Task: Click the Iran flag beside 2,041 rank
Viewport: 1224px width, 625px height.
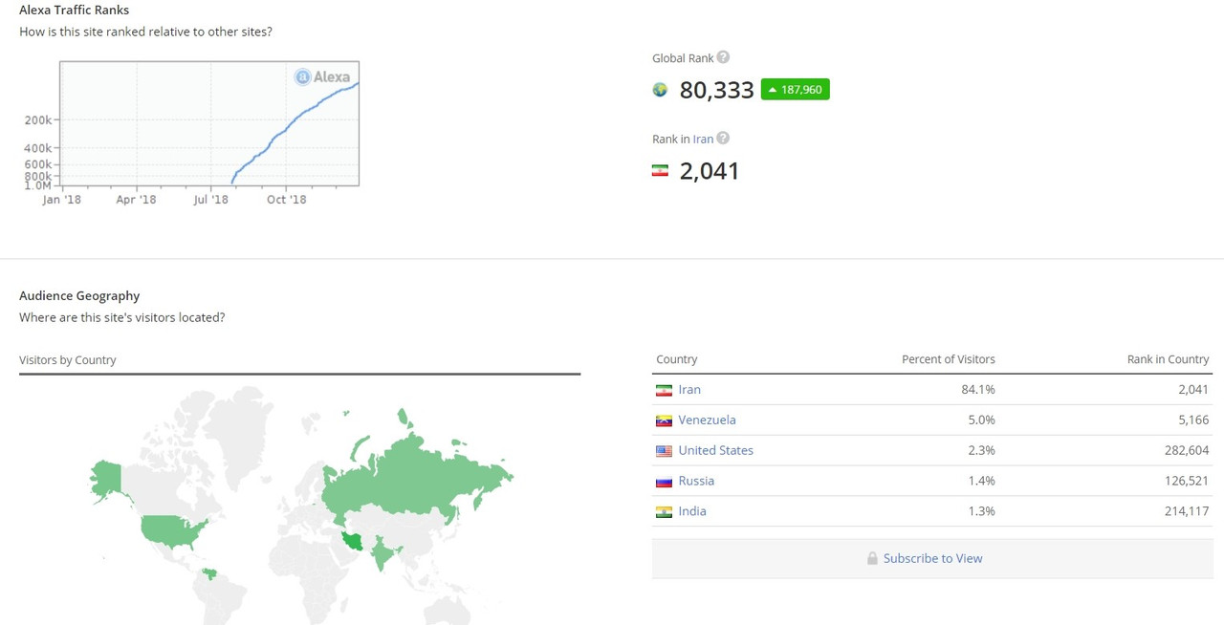Action: point(660,171)
